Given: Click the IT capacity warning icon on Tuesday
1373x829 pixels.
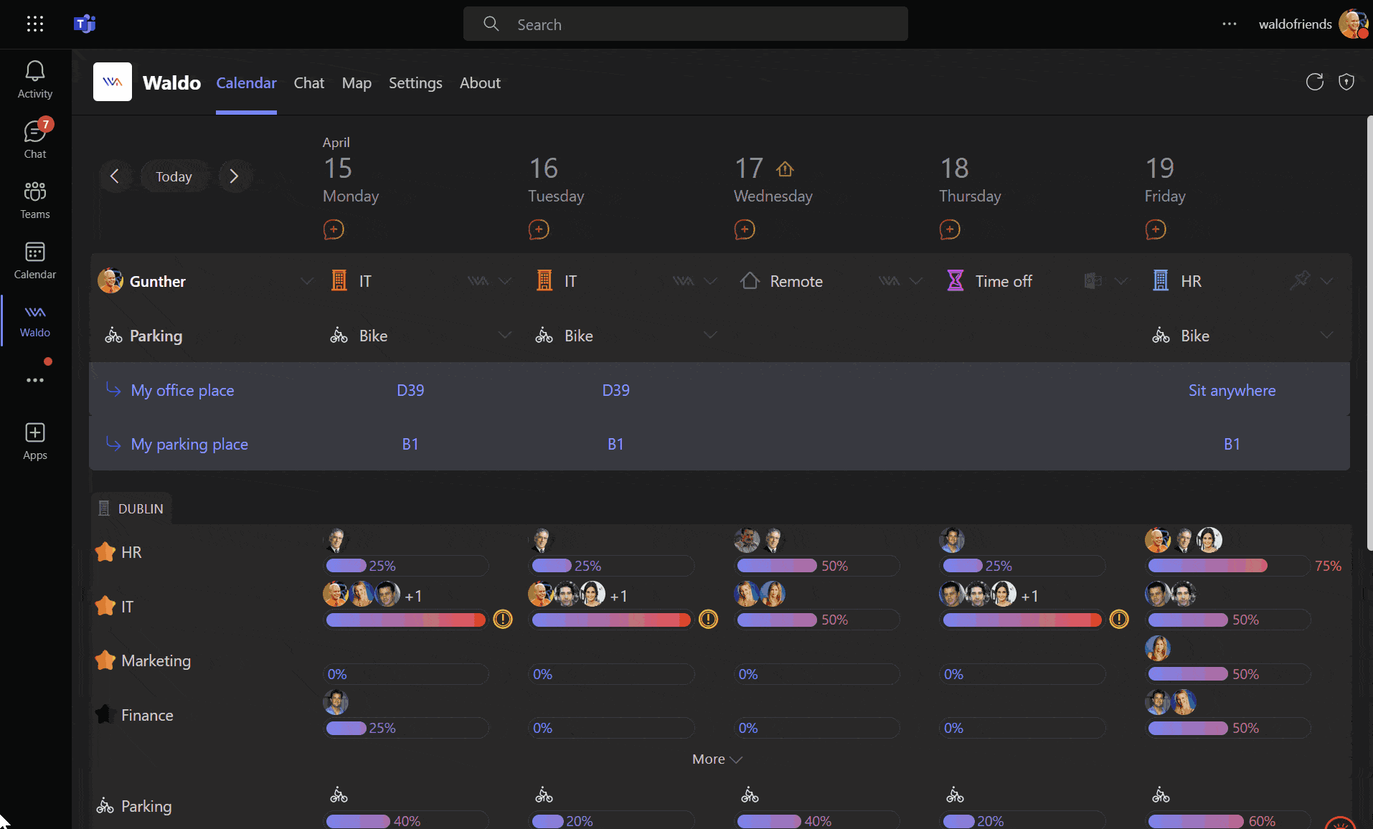Looking at the screenshot, I should click(x=708, y=619).
